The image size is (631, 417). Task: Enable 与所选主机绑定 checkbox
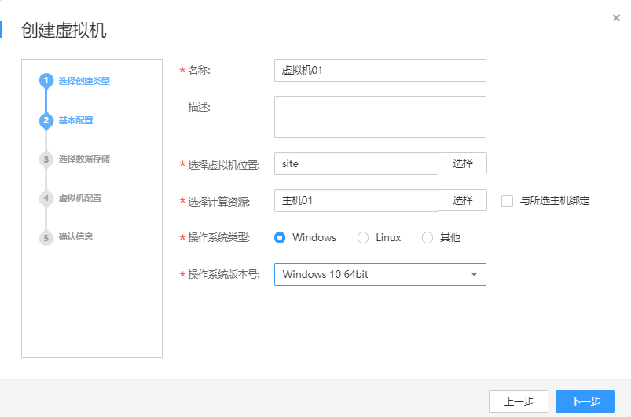tap(507, 201)
